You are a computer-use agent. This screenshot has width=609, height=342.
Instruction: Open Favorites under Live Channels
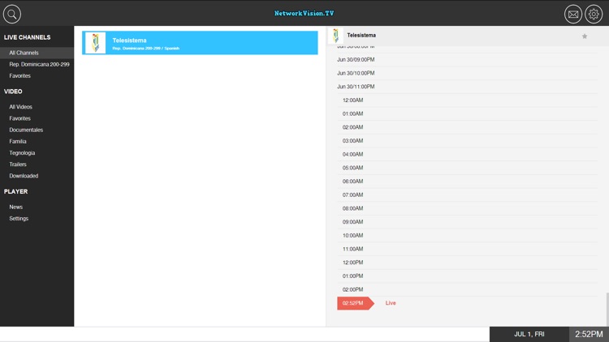pyautogui.click(x=19, y=75)
